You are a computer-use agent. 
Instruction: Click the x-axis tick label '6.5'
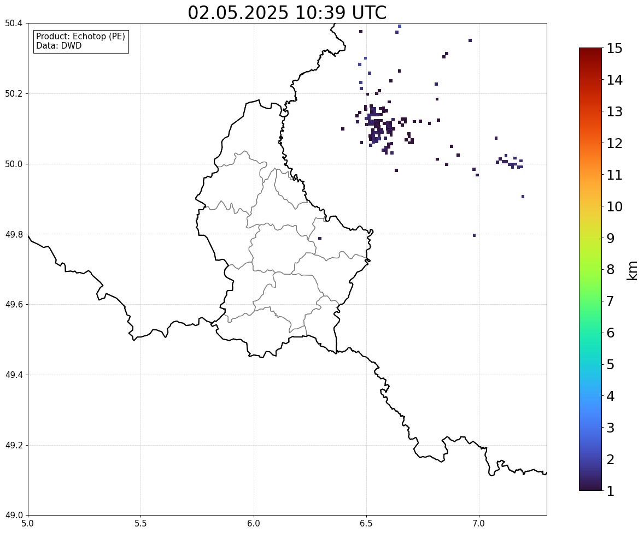pyautogui.click(x=366, y=524)
